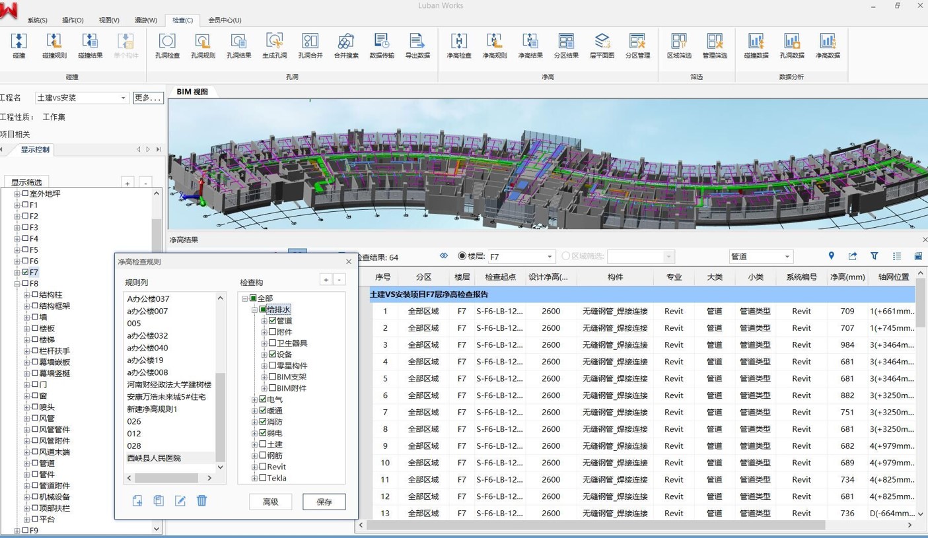928x538 pixels.
Task: Start 孔洞检查 hole check tool
Action: (167, 46)
